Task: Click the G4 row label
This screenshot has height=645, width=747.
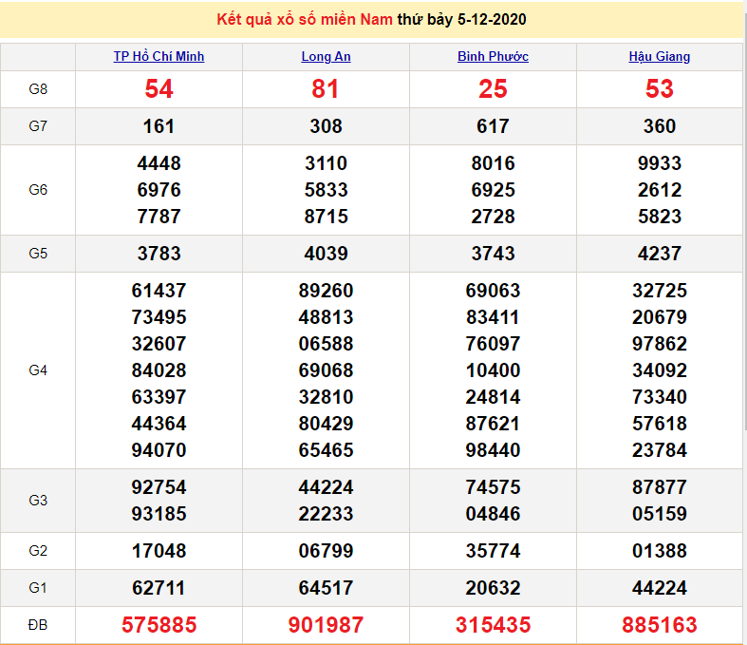Action: tap(38, 370)
